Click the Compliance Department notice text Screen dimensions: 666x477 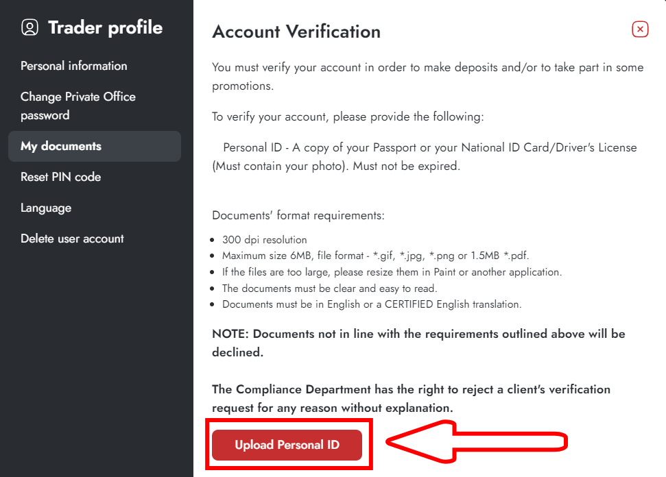(x=411, y=398)
